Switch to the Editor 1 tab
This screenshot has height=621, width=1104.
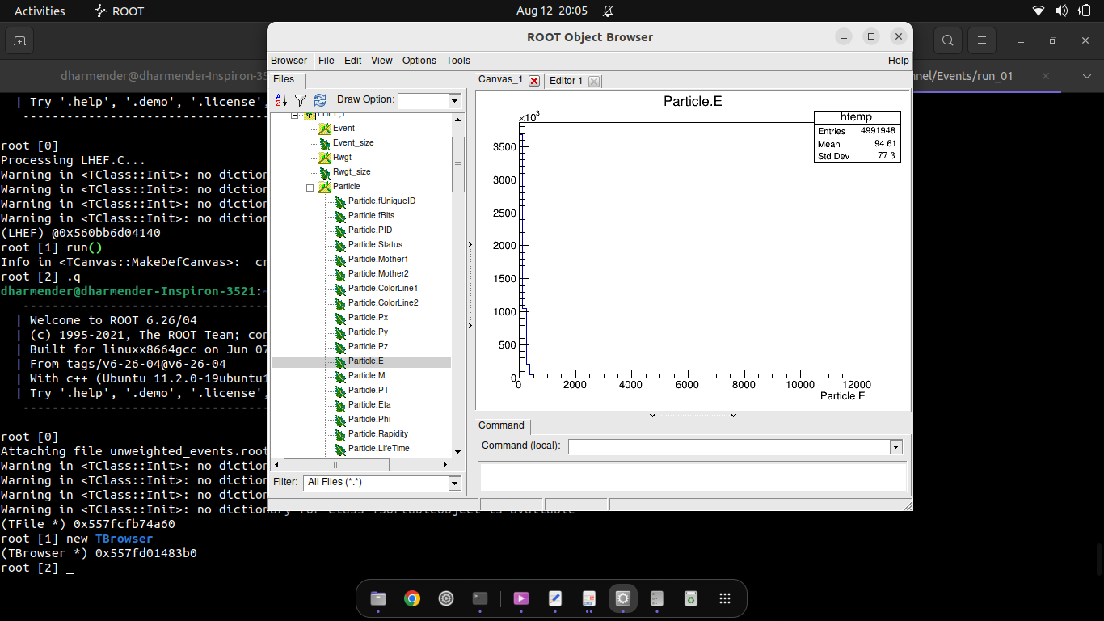(566, 81)
